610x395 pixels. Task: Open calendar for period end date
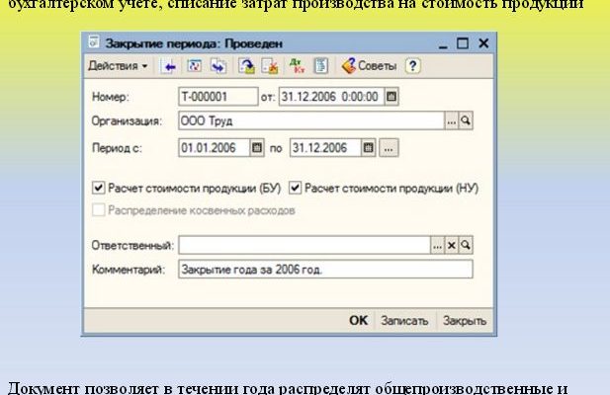(x=369, y=148)
